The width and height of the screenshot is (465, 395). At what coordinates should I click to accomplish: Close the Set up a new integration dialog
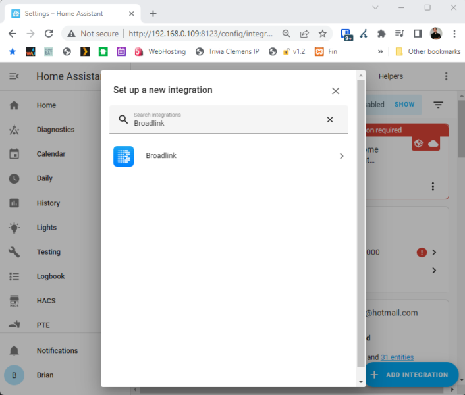coord(335,91)
